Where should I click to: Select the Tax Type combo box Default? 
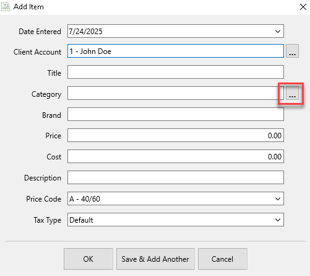pyautogui.click(x=176, y=220)
